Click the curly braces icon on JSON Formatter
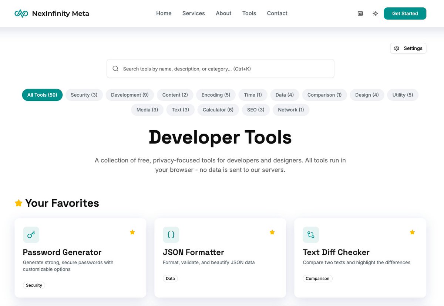The image size is (444, 306). pyautogui.click(x=171, y=235)
